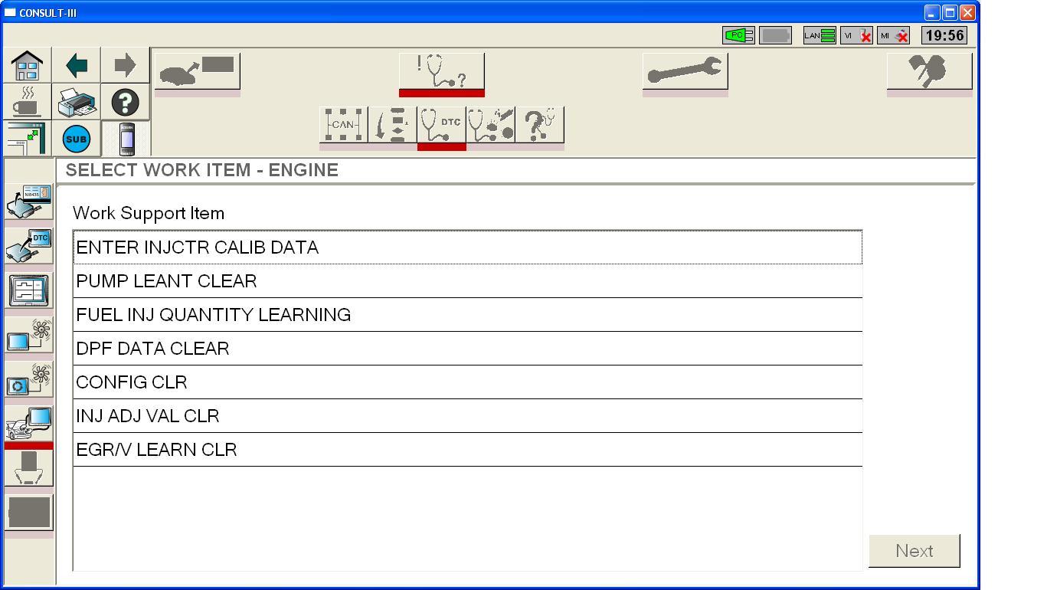This screenshot has height=590, width=1047.
Task: Click the LAN connection status icon
Action: [x=820, y=35]
